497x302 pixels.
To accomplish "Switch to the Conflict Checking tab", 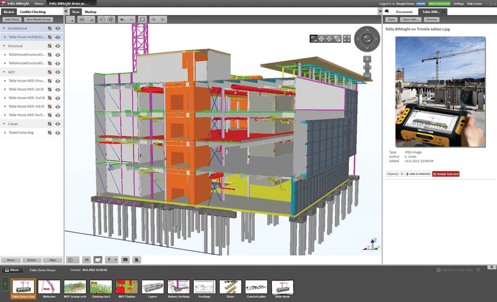I will pyautogui.click(x=33, y=12).
